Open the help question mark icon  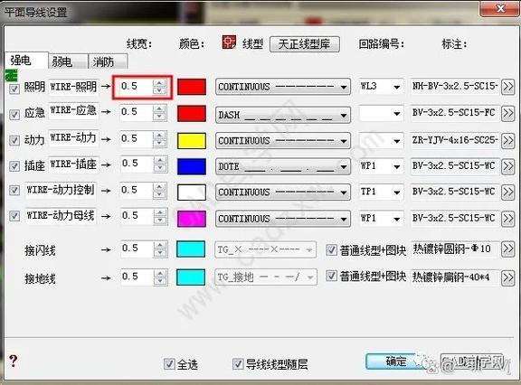(x=13, y=361)
